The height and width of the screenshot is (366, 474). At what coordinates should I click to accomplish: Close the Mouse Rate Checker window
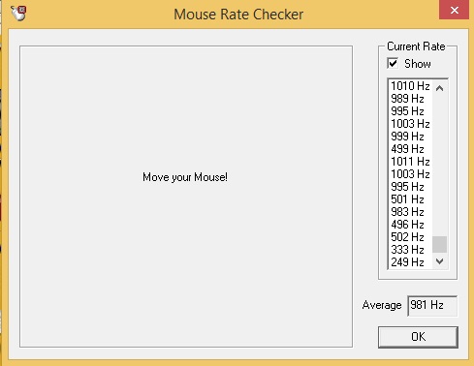tap(454, 10)
